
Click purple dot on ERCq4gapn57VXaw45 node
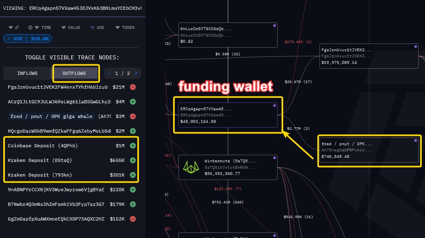274,105
